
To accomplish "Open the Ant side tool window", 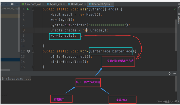I will (179, 6).
